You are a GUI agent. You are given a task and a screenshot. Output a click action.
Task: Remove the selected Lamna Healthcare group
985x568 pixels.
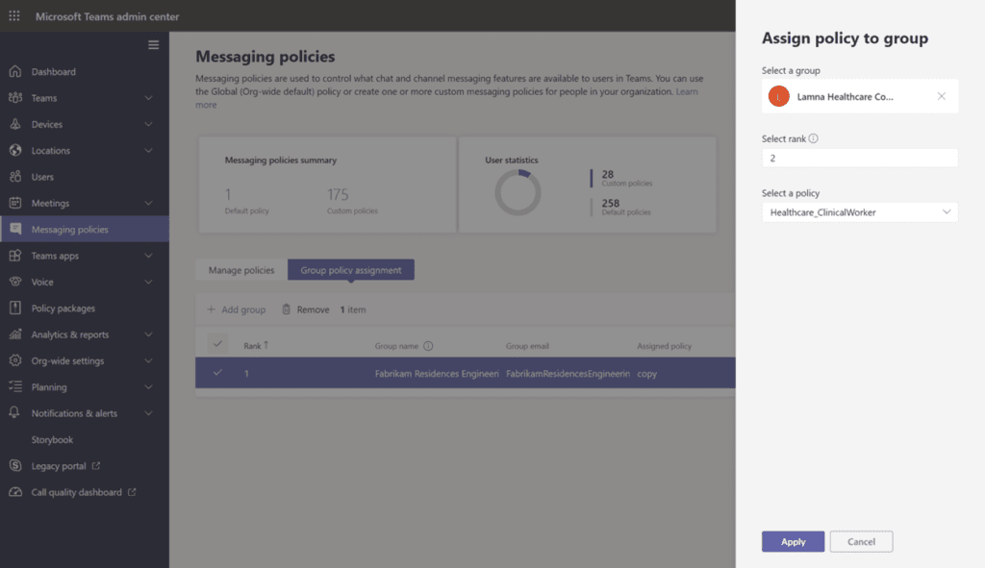941,96
